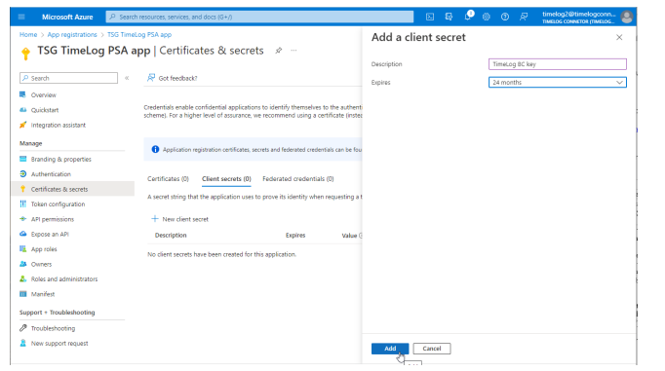Click the Description field with TimeLog BC key
This screenshot has width=665, height=371.
(558, 64)
